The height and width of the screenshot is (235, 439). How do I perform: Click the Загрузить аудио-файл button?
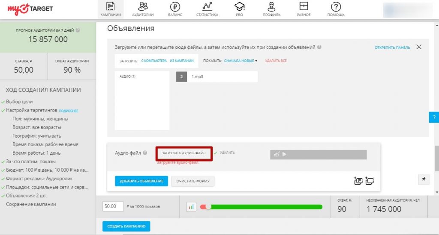tap(183, 153)
